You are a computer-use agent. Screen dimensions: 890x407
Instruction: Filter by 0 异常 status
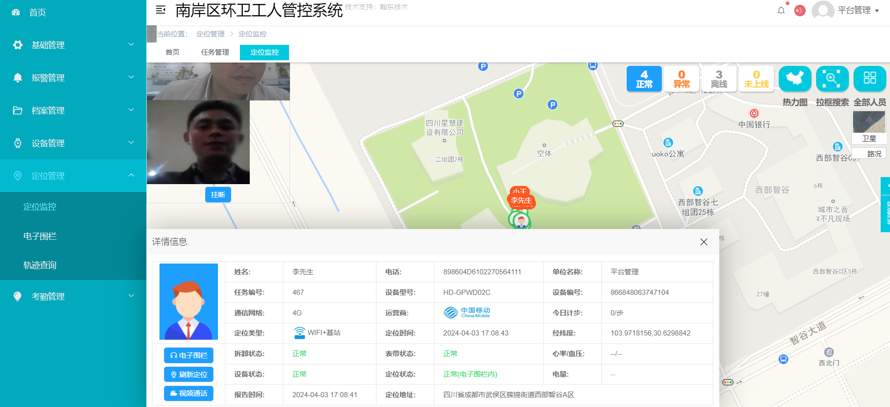tap(681, 79)
